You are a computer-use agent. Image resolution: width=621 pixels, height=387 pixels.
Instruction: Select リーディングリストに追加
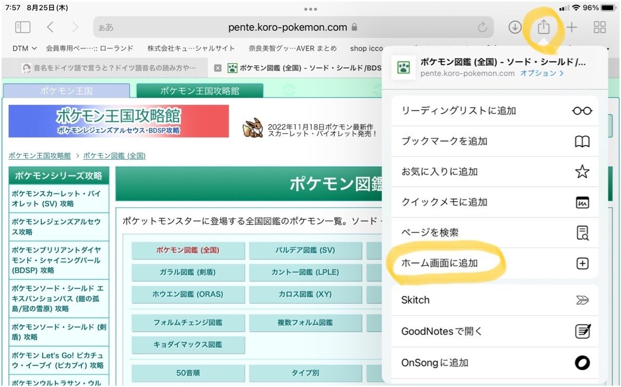pos(495,111)
